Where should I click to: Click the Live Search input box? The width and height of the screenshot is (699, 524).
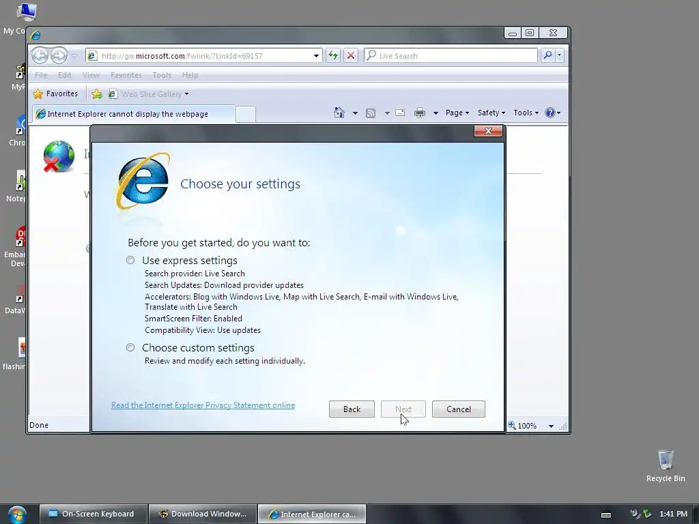(451, 56)
